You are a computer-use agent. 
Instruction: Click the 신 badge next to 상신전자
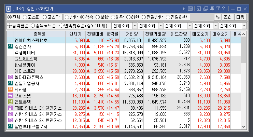(x=10, y=46)
